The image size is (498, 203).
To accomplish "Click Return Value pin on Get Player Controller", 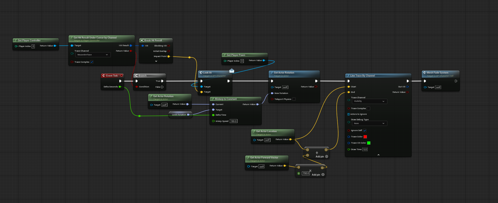I will coord(55,46).
